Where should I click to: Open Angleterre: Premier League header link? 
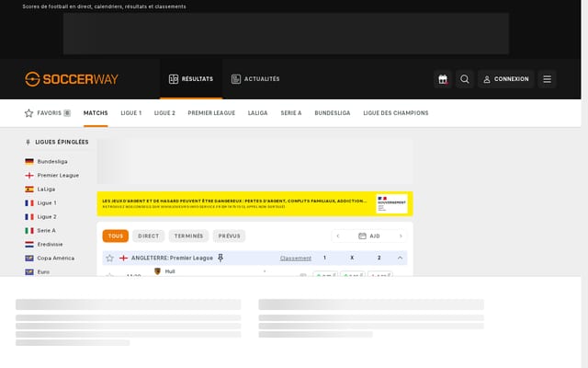[x=172, y=258]
